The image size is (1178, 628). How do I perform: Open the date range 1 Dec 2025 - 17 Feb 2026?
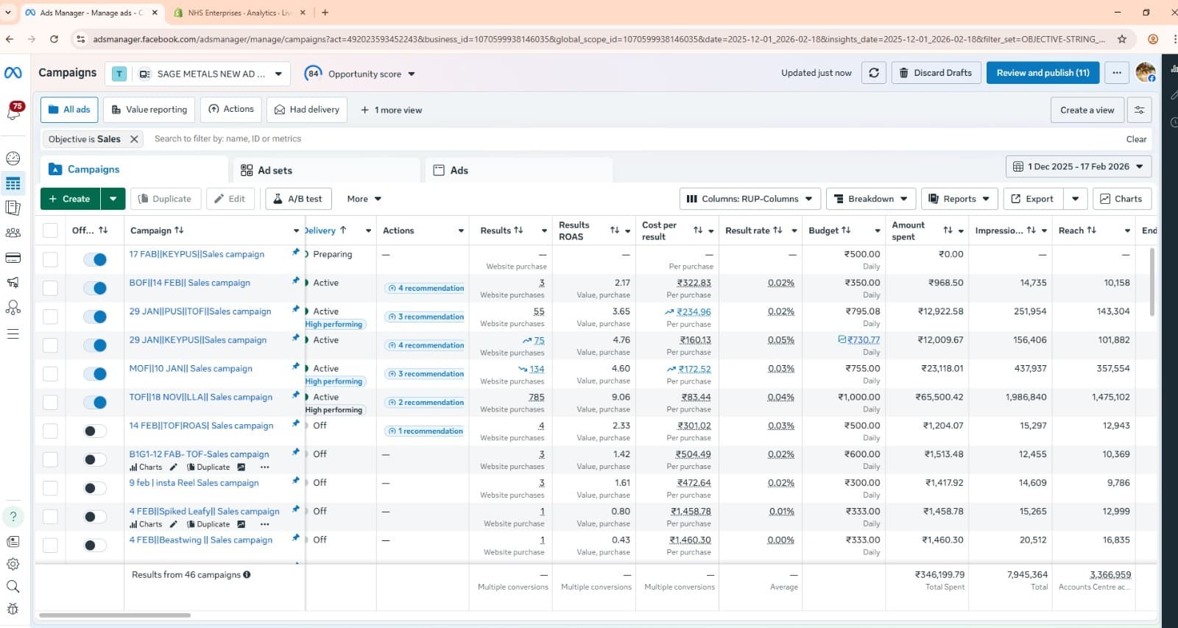[1078, 166]
